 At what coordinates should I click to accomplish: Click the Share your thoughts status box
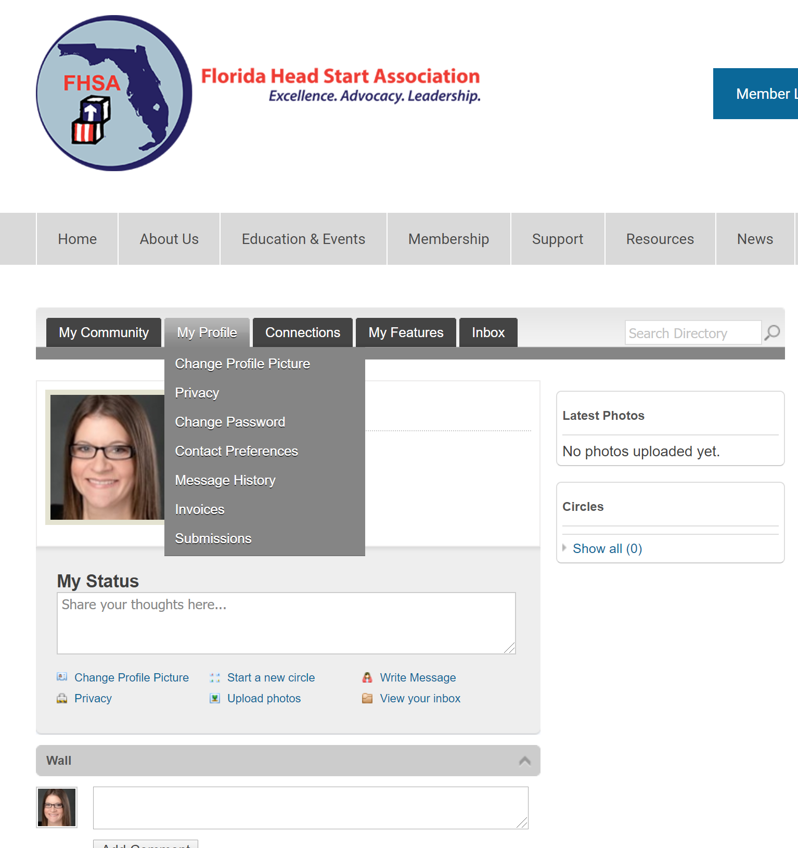click(286, 623)
